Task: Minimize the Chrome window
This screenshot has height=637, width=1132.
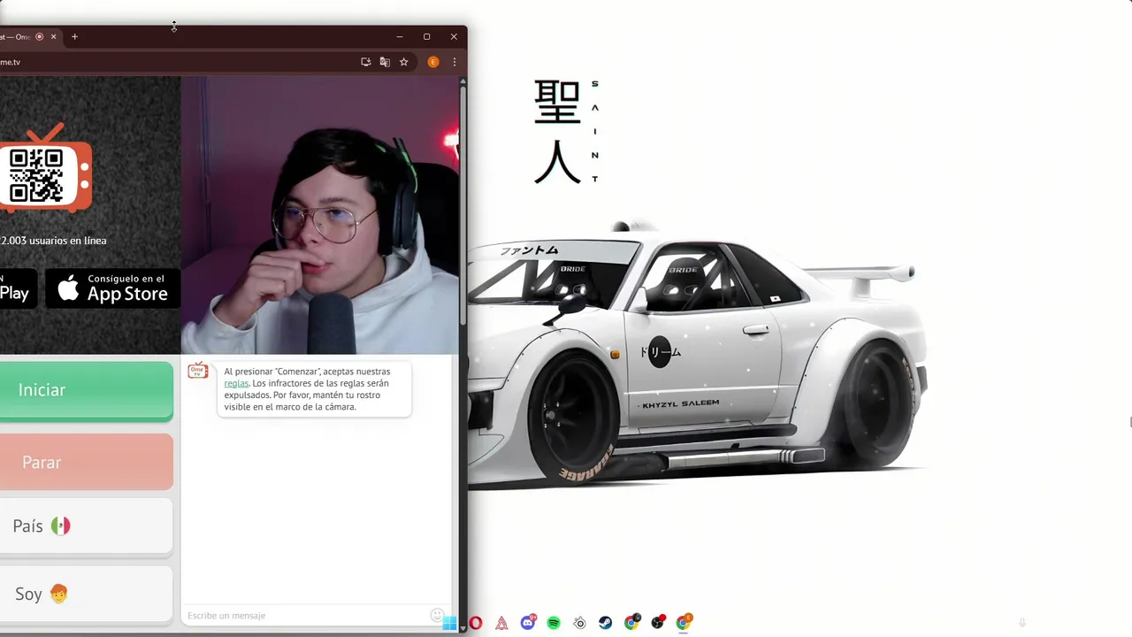Action: [400, 36]
